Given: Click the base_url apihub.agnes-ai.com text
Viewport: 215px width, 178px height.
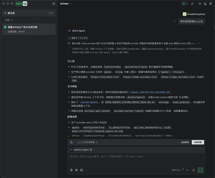Looking at the screenshot, I should tap(97, 131).
